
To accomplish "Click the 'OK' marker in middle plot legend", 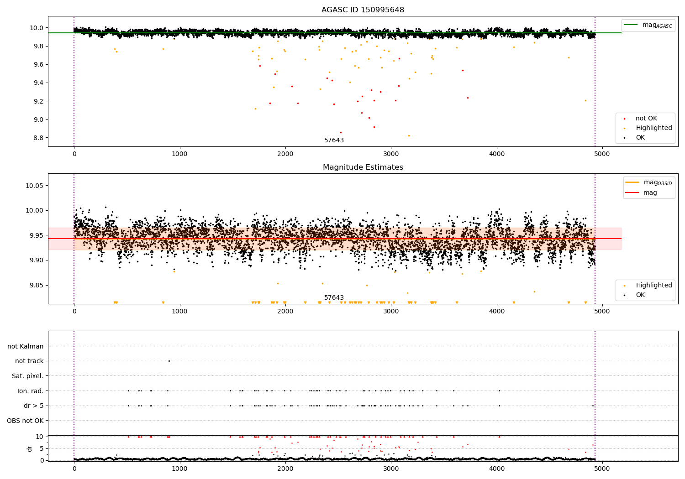I will pyautogui.click(x=625, y=295).
